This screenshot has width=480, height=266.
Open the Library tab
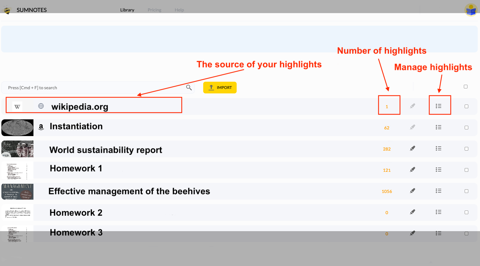(127, 10)
